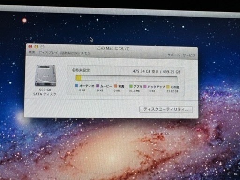Click the バックアップ legend label

(156, 87)
